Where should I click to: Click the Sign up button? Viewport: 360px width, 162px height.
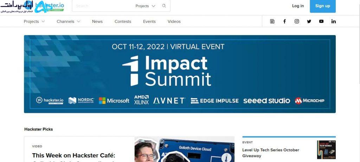click(323, 6)
